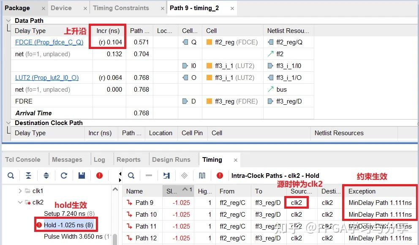Click the diamond-shaped marker icon in toolbar
Screen dimensions: 419x245
point(184,175)
